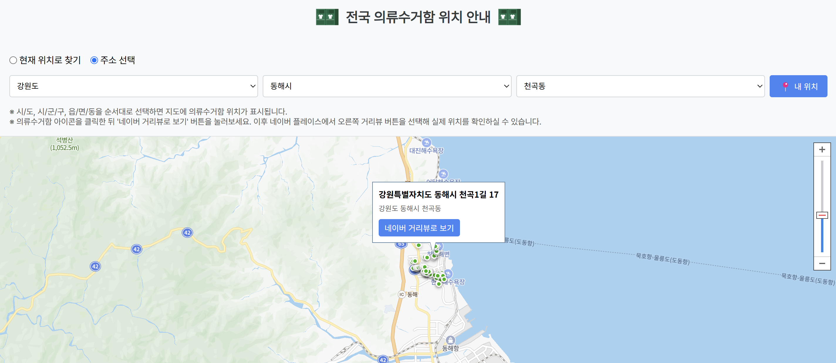Click the 어달해수욕장 beach icon above the popup
The height and width of the screenshot is (363, 836).
pyautogui.click(x=443, y=174)
